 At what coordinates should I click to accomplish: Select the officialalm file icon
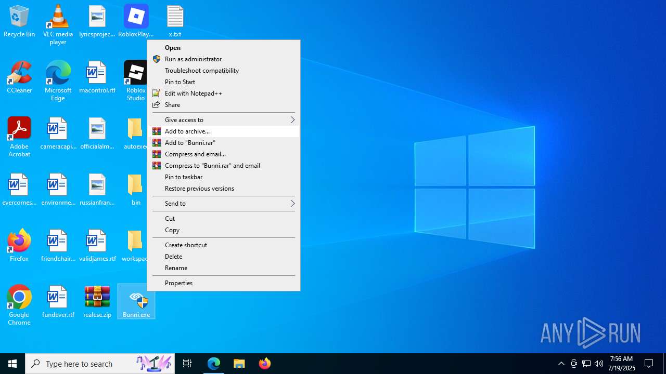[97, 133]
